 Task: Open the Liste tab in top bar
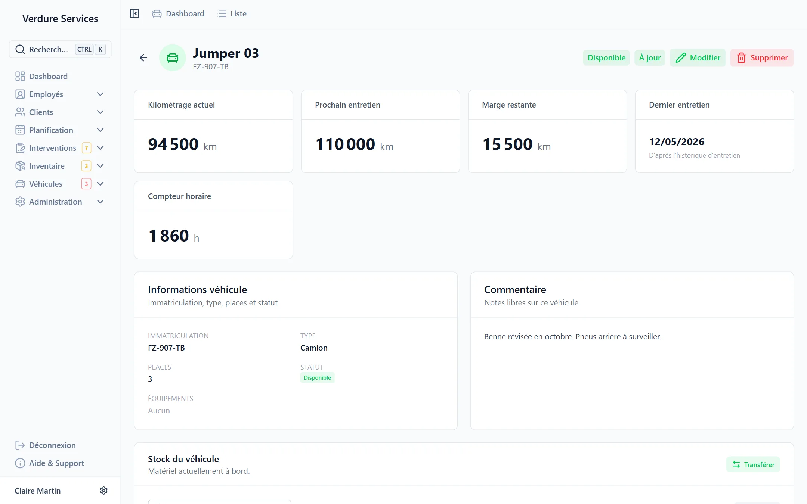231,14
